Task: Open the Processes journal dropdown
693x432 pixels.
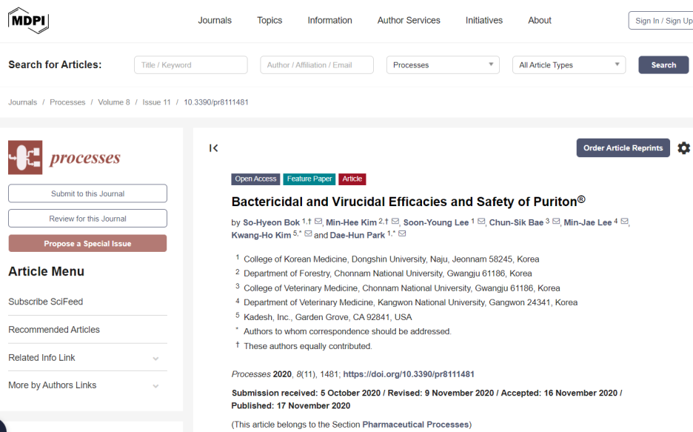Action: [x=443, y=65]
